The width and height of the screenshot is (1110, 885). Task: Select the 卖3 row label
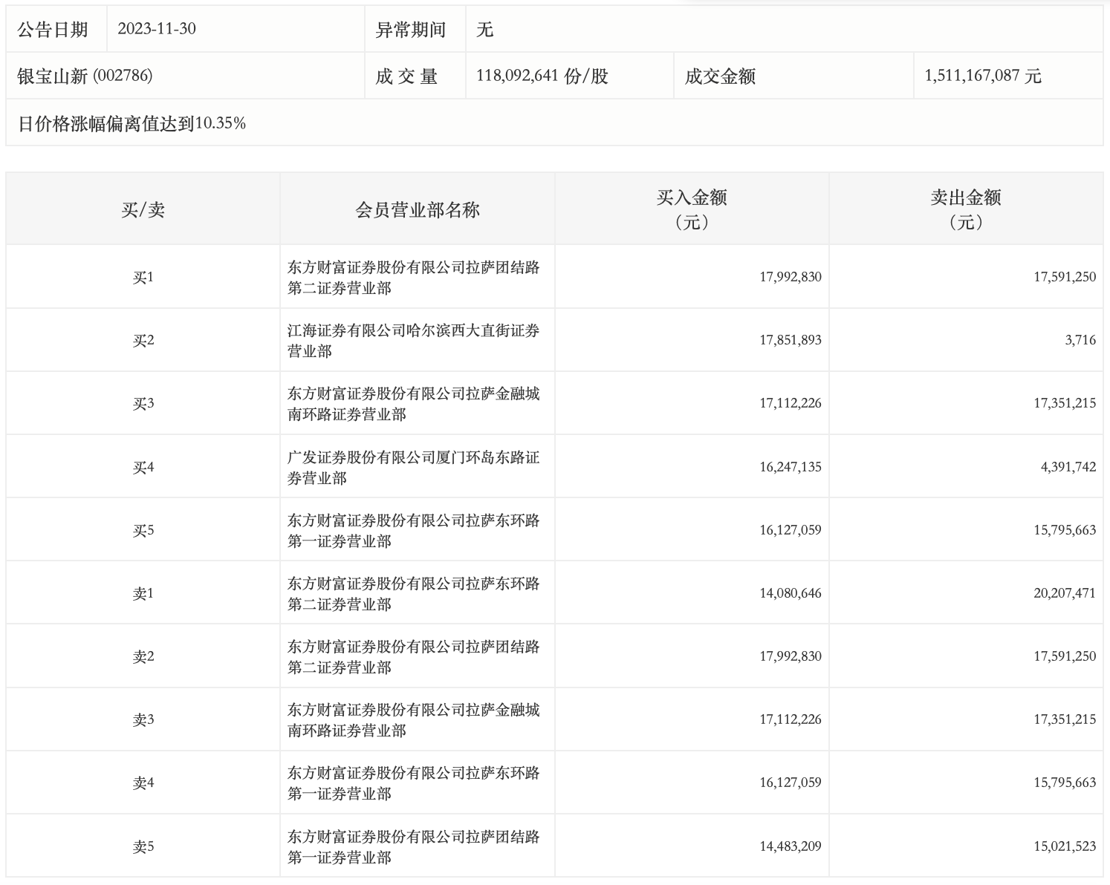point(143,720)
